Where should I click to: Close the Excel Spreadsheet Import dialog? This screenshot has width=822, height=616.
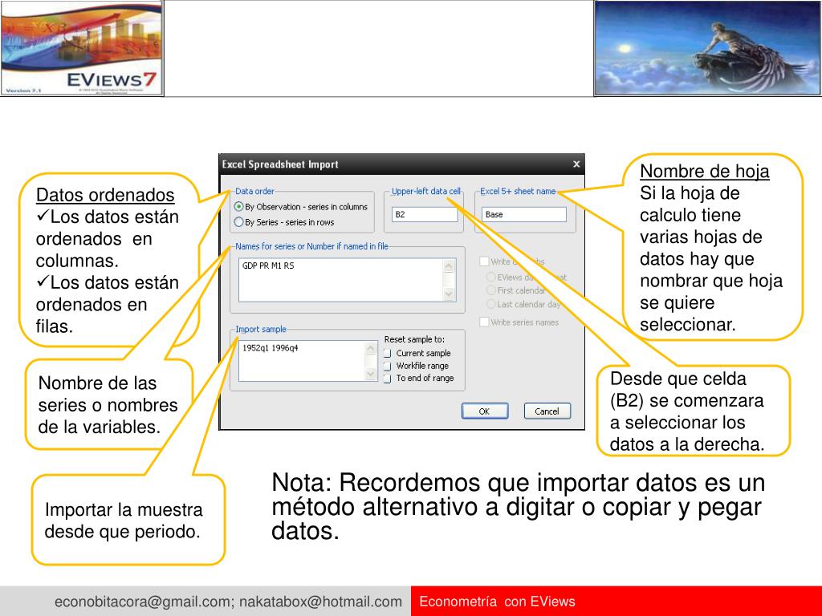(576, 164)
